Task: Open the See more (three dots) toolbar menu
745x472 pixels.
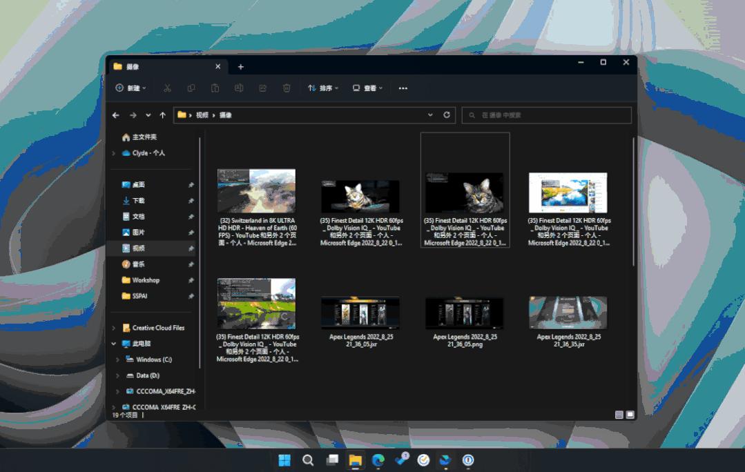Action: [403, 88]
